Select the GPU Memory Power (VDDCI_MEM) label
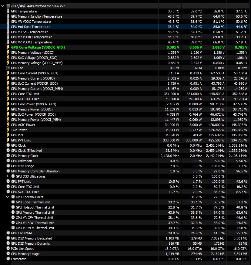Viewport: 251px width, 265px height. click(36, 120)
